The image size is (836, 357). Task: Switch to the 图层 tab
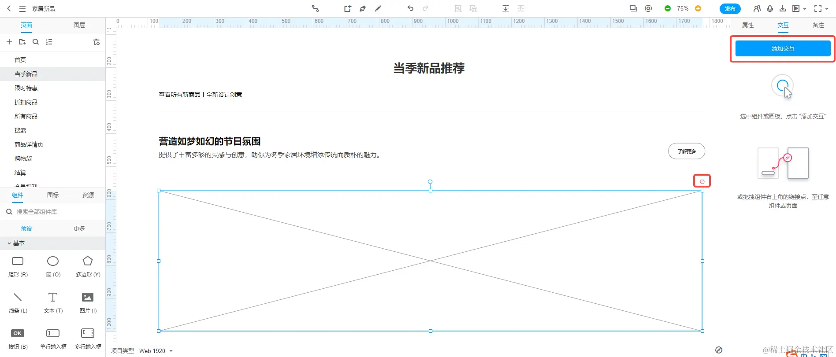coord(79,25)
